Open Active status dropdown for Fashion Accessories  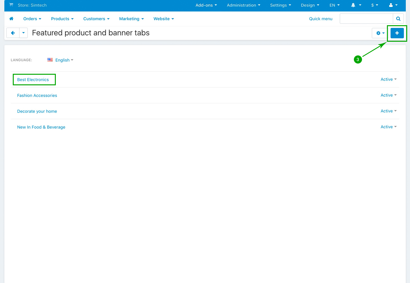[388, 95]
